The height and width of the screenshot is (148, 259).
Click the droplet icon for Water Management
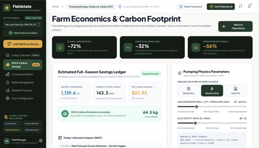point(8,82)
